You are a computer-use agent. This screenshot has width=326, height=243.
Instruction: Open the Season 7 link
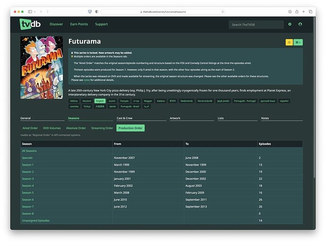28,207
